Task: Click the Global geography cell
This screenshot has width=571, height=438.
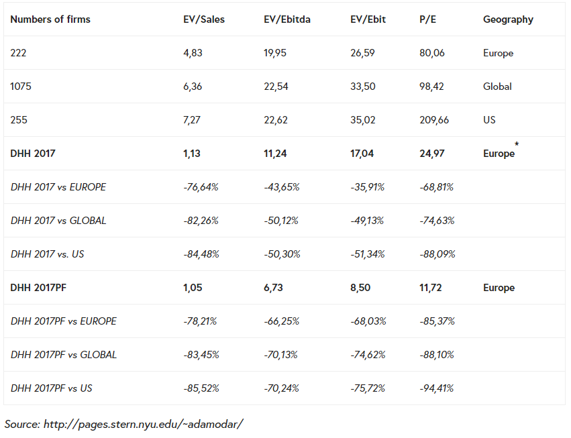Action: click(497, 87)
